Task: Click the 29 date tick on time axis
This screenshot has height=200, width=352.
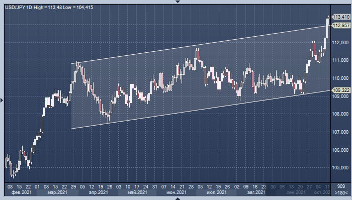Action: pos(73,186)
